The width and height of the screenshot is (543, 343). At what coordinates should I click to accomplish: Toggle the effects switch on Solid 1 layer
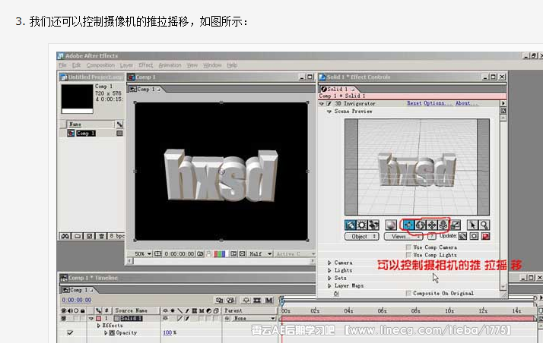[187, 319]
